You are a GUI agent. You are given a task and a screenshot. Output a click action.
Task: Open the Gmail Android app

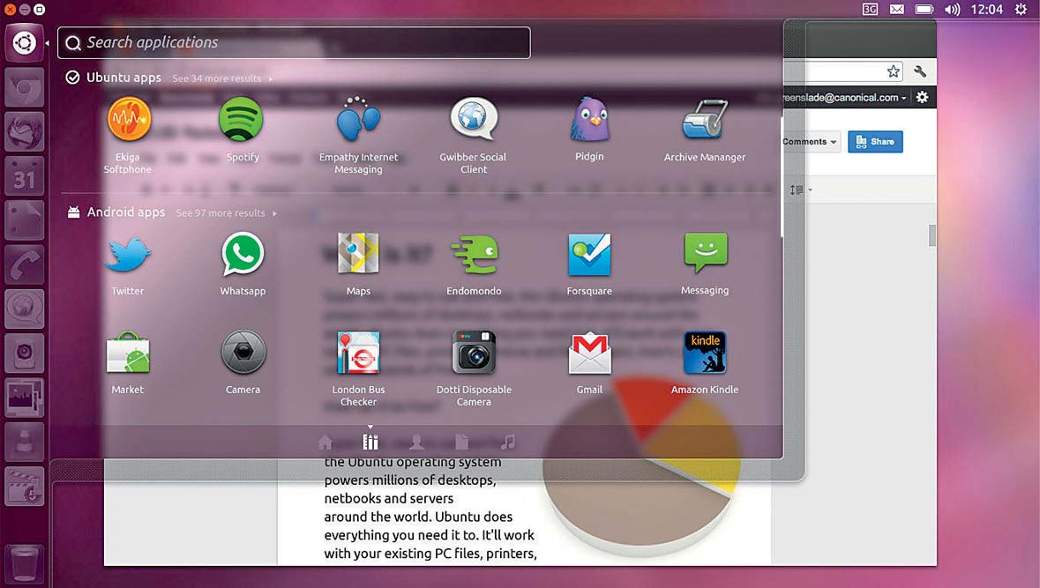[589, 354]
